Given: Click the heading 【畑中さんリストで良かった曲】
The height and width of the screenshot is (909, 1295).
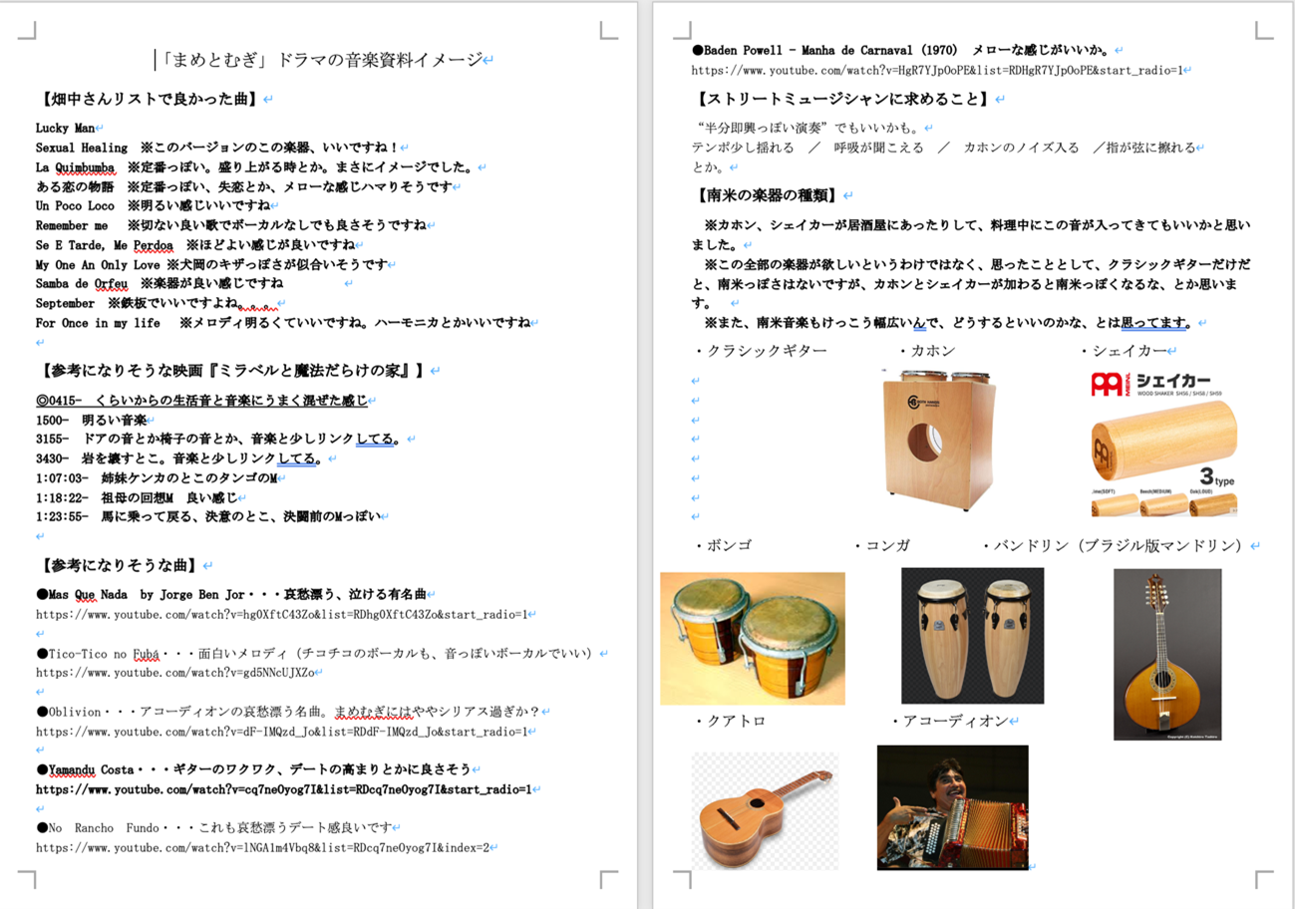Looking at the screenshot, I should [150, 99].
